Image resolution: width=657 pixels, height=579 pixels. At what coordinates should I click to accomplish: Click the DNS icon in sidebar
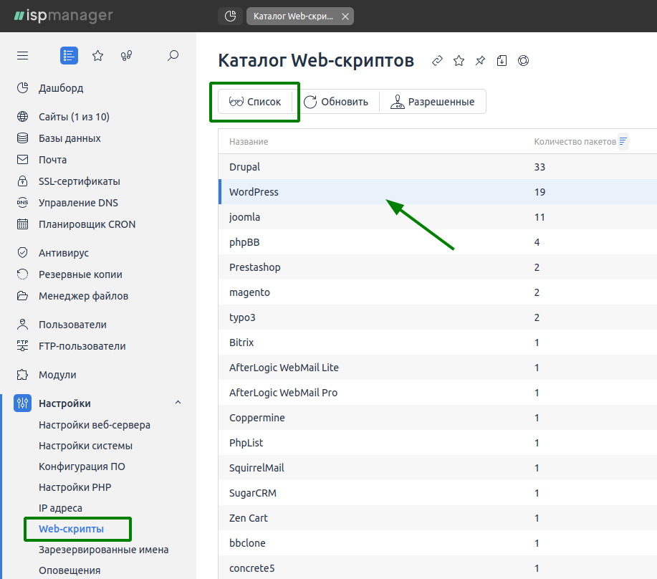click(x=23, y=203)
